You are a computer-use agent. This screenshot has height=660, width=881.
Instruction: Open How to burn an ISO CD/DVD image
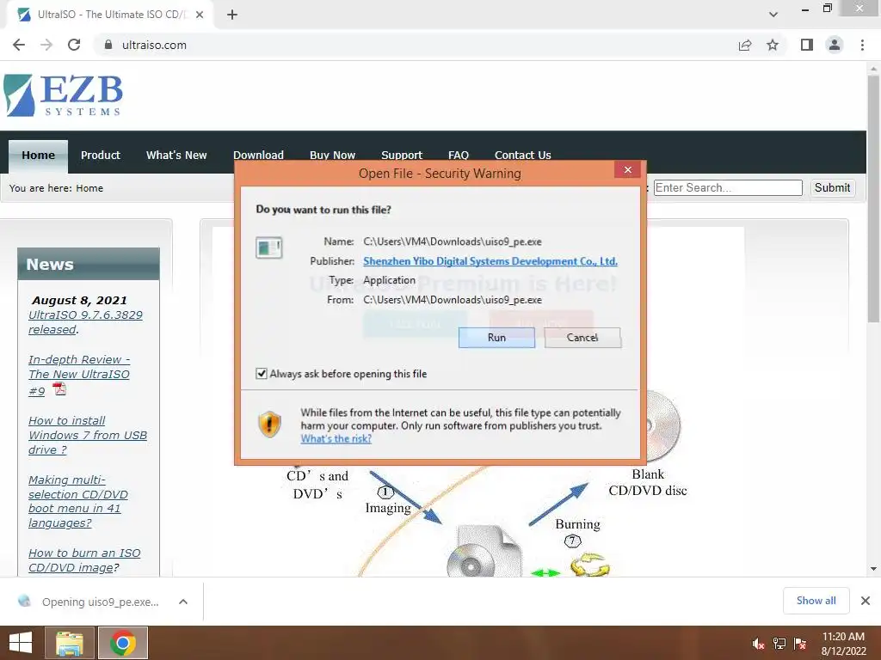84,560
